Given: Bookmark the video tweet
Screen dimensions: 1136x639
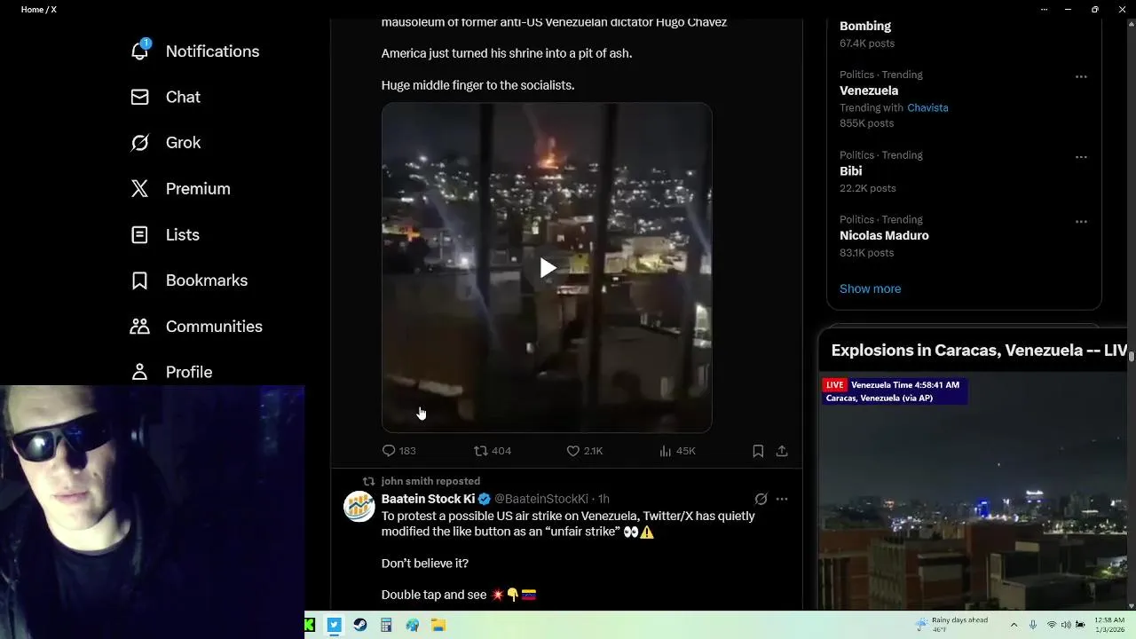Looking at the screenshot, I should tap(758, 451).
